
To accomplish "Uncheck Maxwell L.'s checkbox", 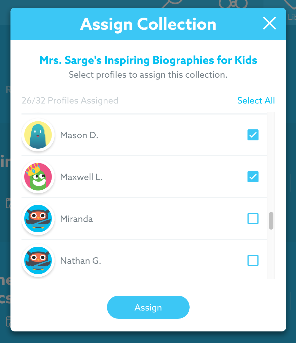I will click(x=253, y=177).
